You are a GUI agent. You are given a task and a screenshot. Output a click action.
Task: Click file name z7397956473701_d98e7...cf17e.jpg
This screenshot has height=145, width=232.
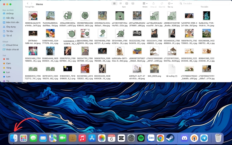pos(206,77)
